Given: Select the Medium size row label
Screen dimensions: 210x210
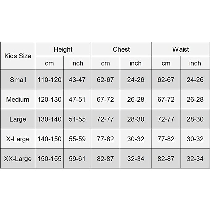Looking at the screenshot, I should [x=18, y=100].
